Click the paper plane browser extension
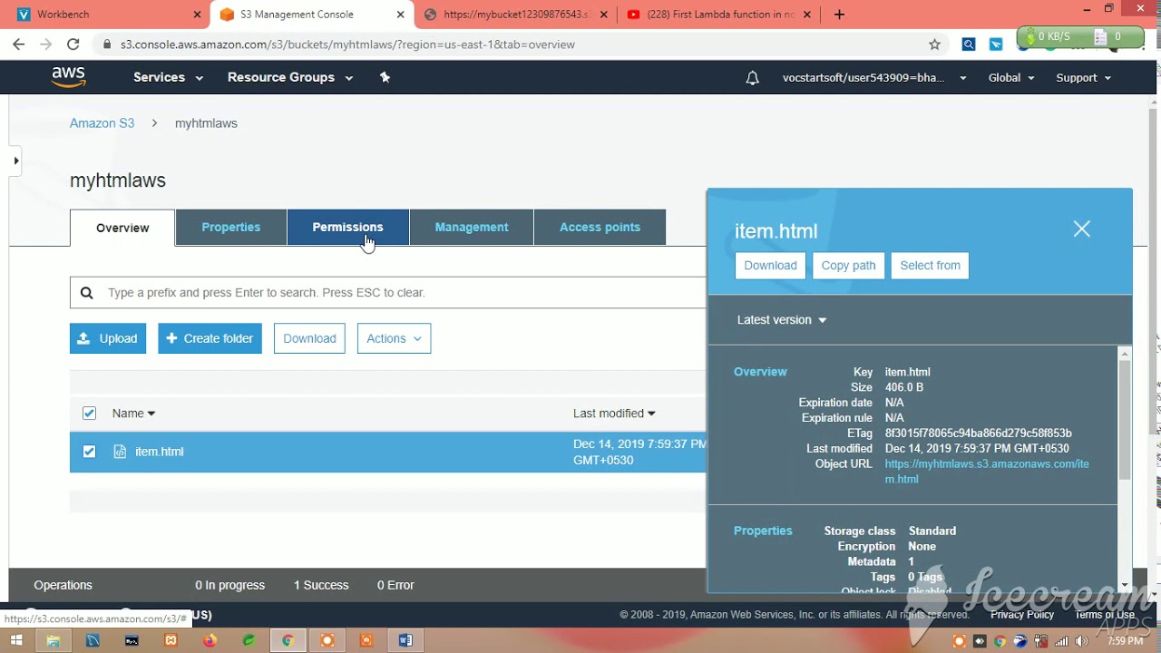 996,44
